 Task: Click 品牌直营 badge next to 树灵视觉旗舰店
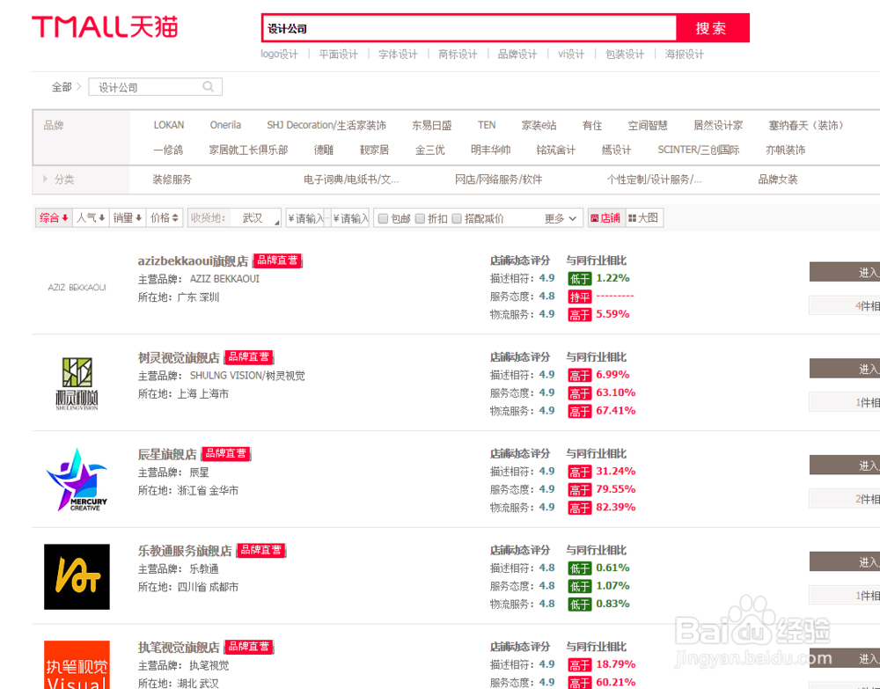coord(249,357)
